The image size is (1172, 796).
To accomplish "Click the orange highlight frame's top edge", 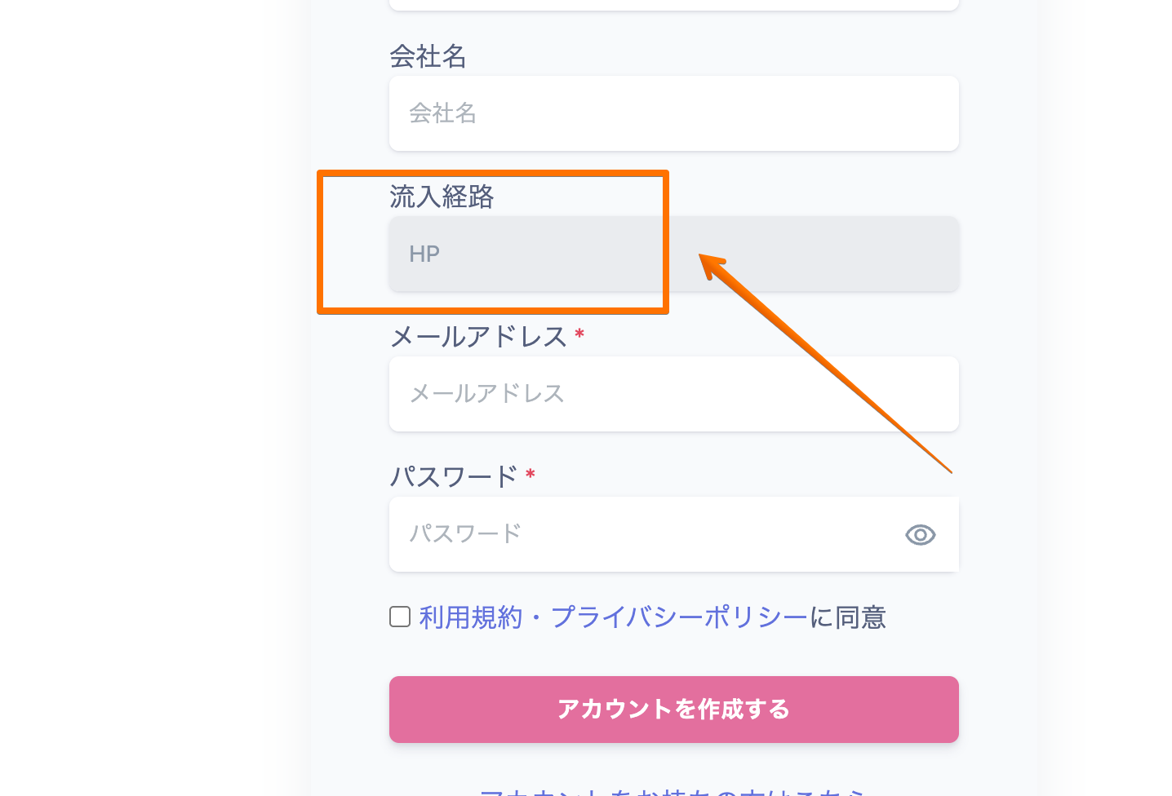I will pos(493,173).
